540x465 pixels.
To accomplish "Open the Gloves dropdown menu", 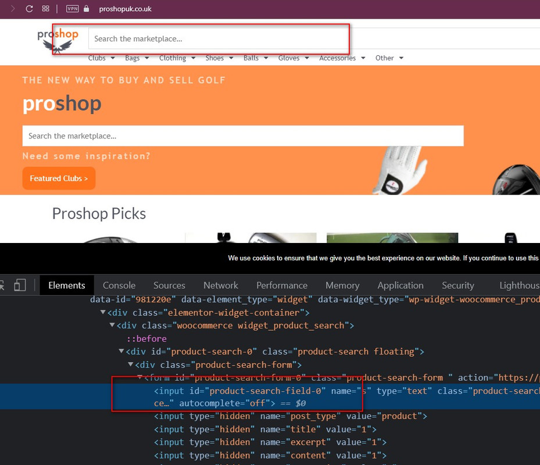I will coord(294,58).
